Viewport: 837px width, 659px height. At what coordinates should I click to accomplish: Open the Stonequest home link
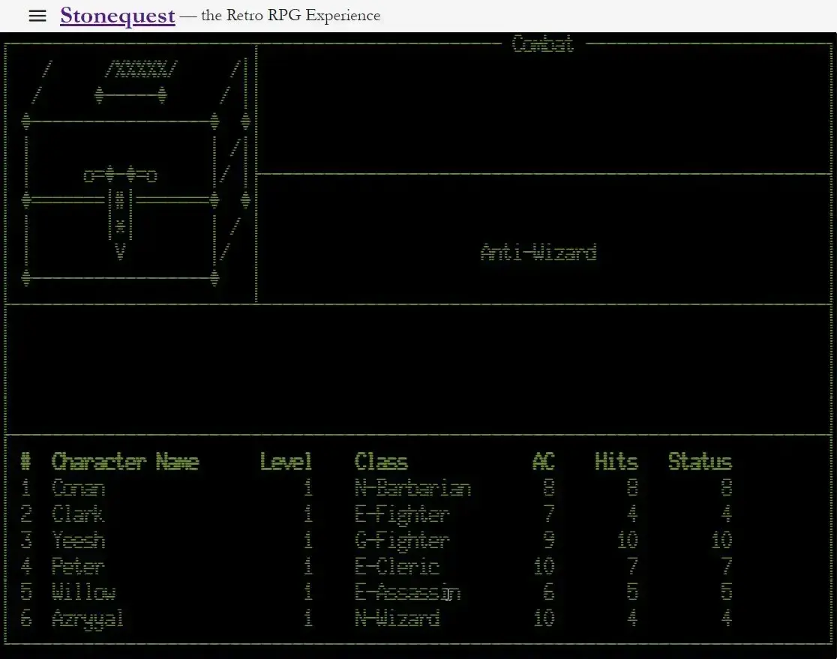click(x=118, y=16)
